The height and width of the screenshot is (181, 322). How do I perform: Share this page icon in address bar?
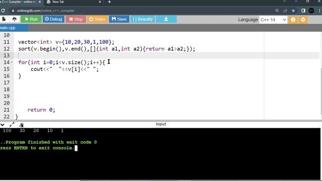[x=285, y=11]
